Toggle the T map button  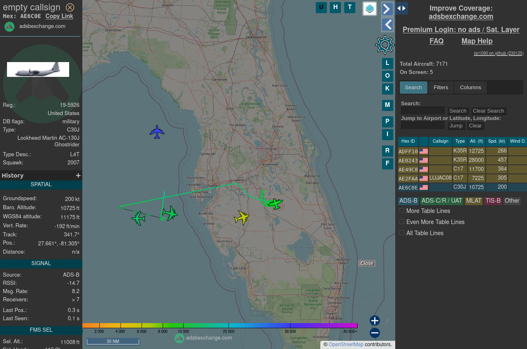point(350,7)
